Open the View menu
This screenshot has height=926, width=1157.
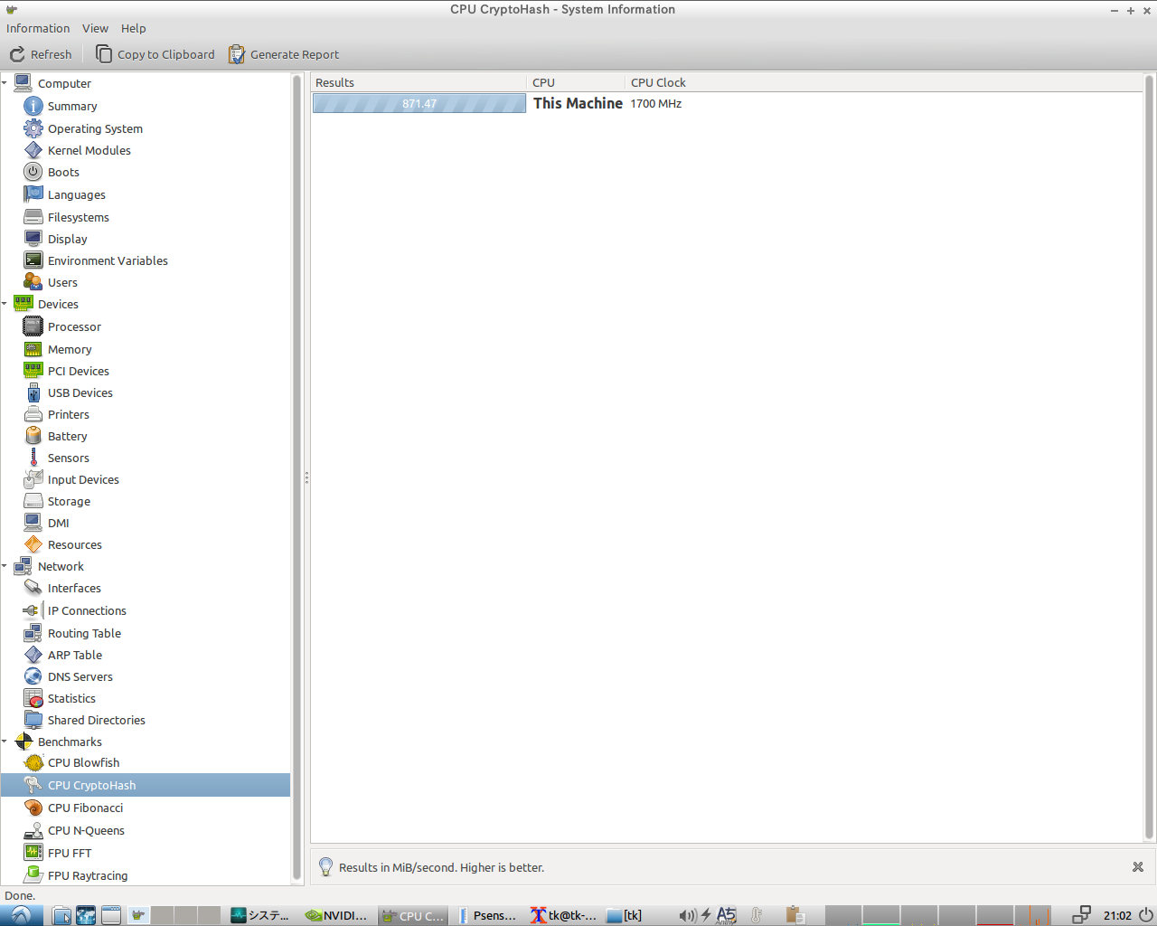point(95,28)
